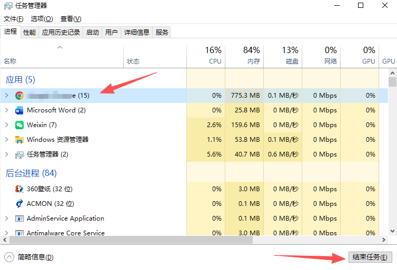Image resolution: width=397 pixels, height=270 pixels.
Task: Sort by the 内存 column header
Action: [244, 57]
